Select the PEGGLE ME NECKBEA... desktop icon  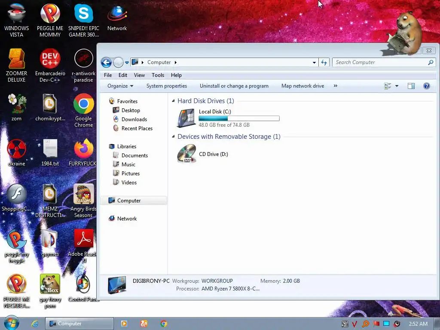click(16, 291)
